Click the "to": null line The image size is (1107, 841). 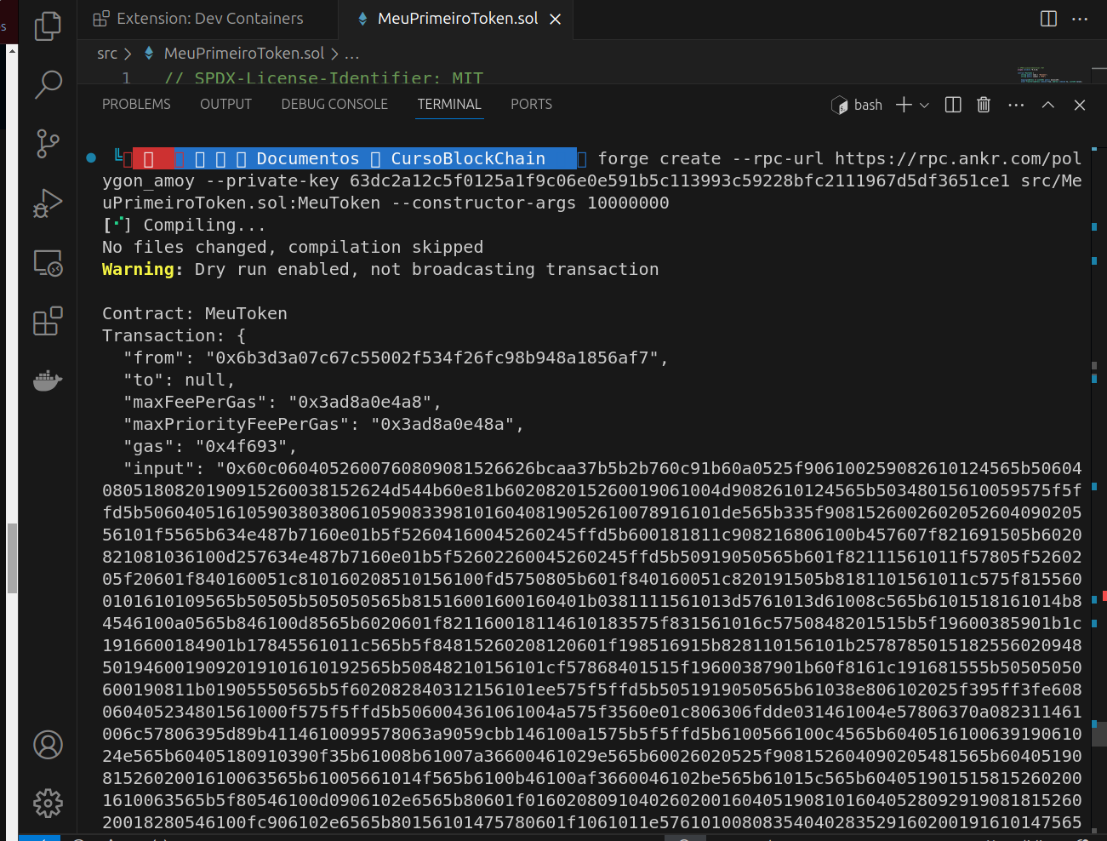(x=179, y=380)
